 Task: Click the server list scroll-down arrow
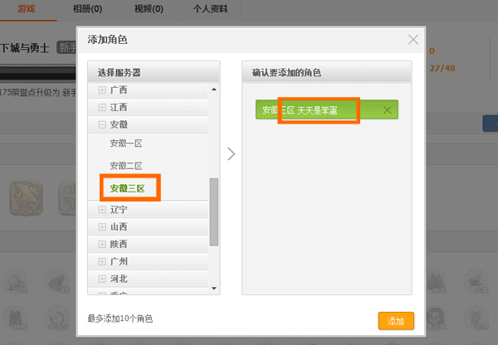tap(214, 288)
